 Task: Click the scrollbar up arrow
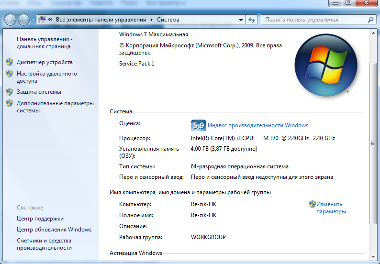pyautogui.click(x=373, y=33)
